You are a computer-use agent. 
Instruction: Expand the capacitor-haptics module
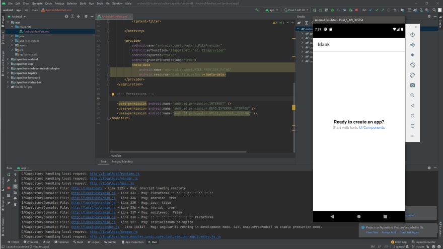[8, 73]
